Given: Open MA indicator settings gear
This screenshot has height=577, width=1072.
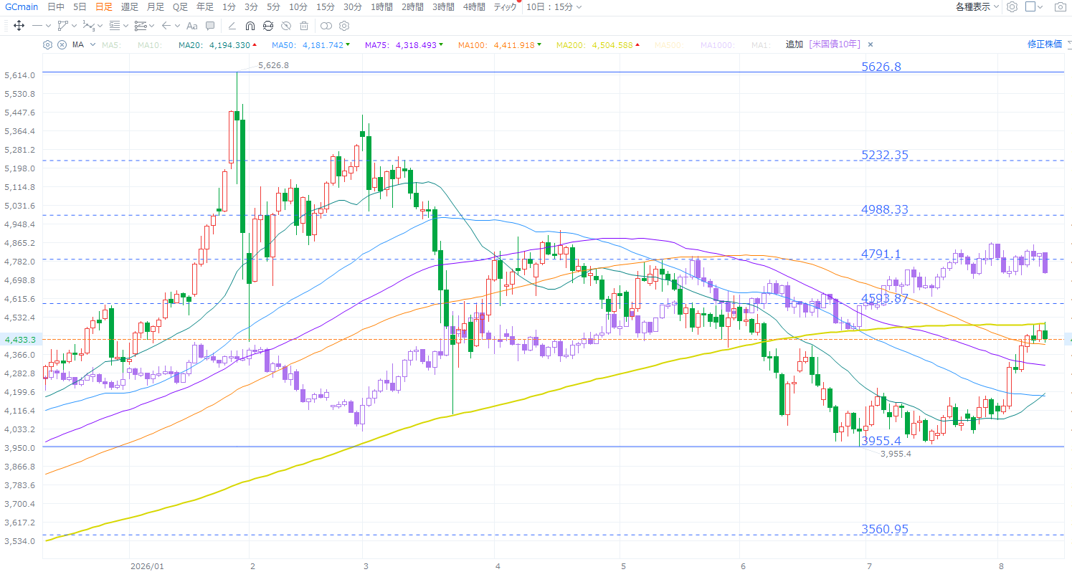Looking at the screenshot, I should coord(47,44).
